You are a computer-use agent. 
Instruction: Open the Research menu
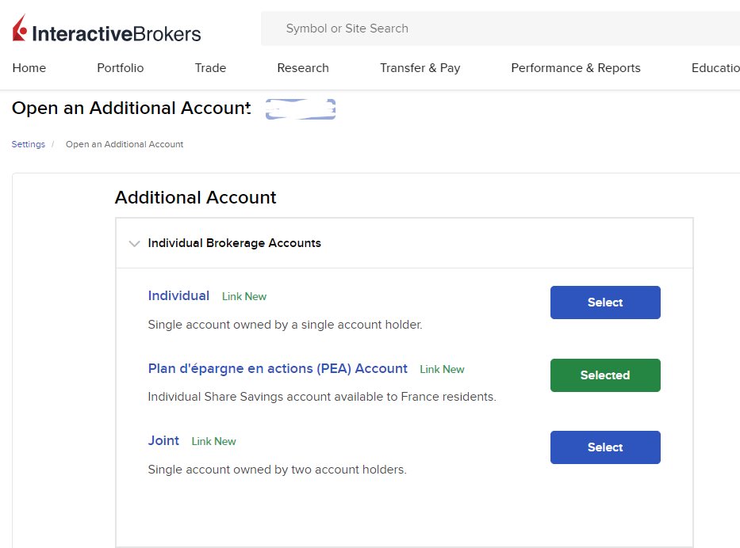[303, 68]
